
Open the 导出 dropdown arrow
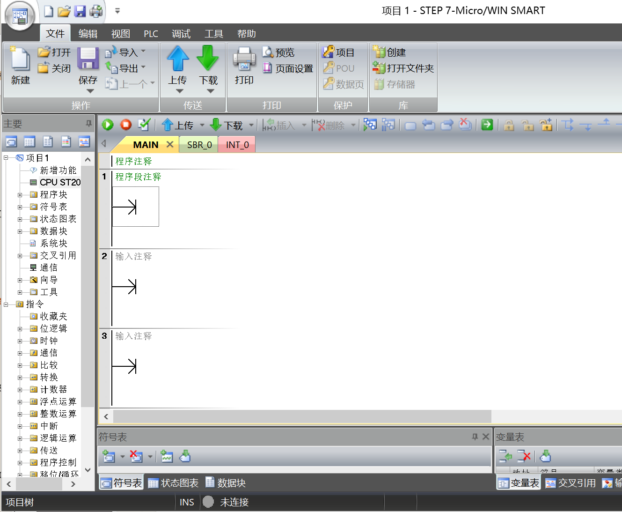[x=143, y=67]
